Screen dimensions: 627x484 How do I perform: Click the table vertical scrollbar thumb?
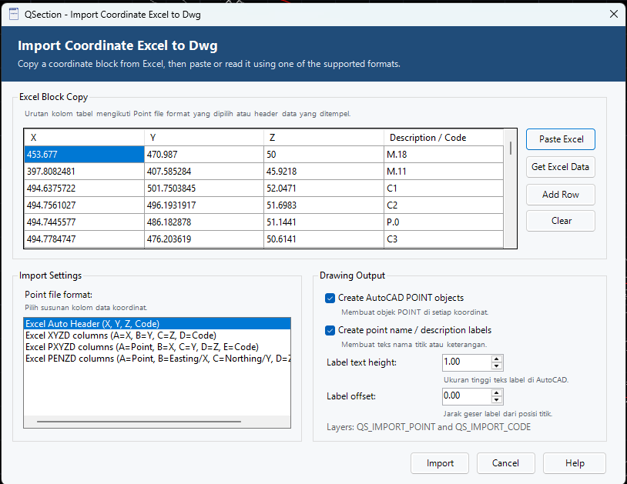511,149
